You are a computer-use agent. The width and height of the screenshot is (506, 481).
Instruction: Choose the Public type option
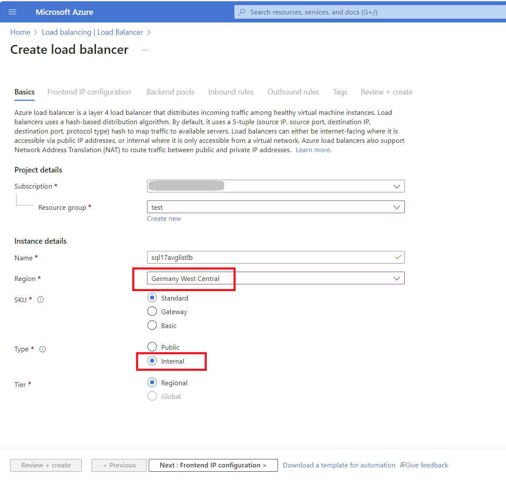pos(152,347)
